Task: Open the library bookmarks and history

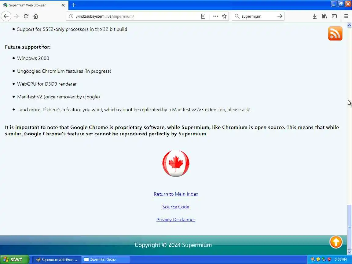Action: (x=324, y=16)
